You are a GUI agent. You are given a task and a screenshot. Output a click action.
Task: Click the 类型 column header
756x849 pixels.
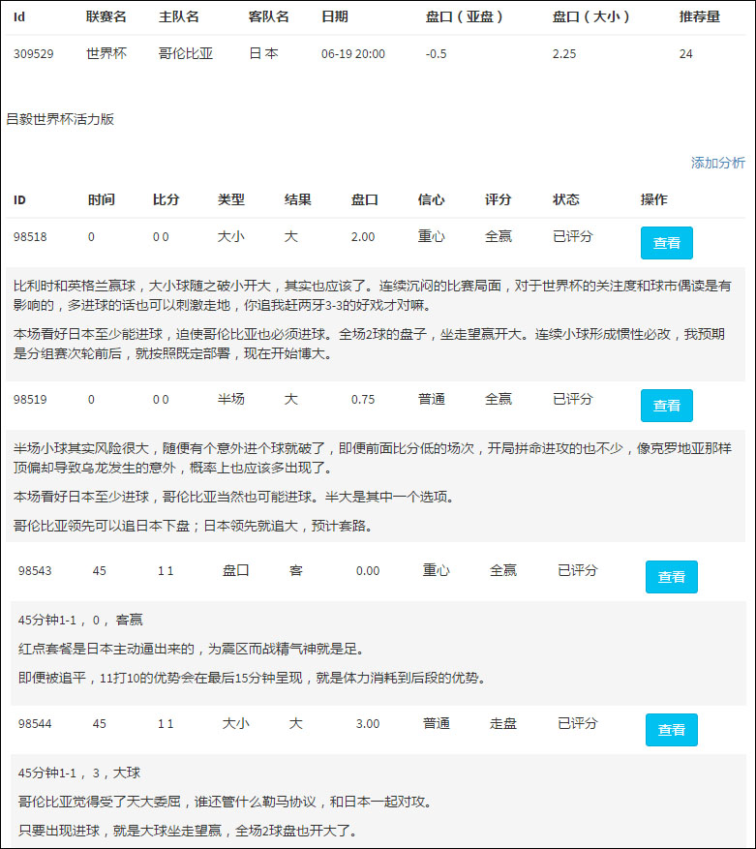click(x=230, y=199)
